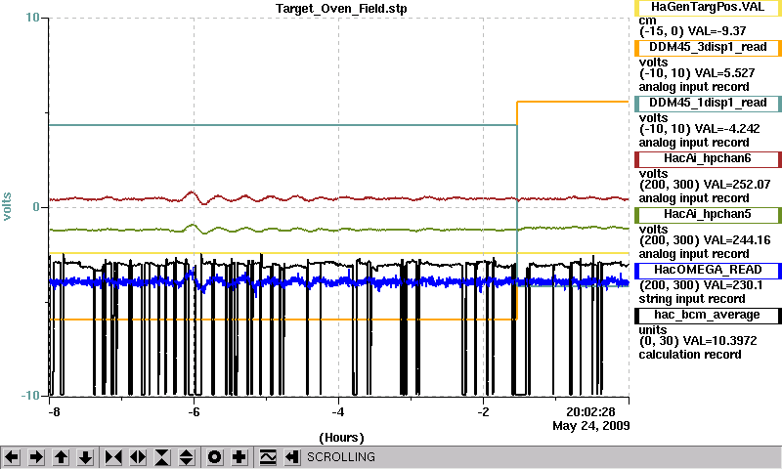The width and height of the screenshot is (782, 469).
Task: Click the 'calculation record' description
Action: [x=690, y=355]
